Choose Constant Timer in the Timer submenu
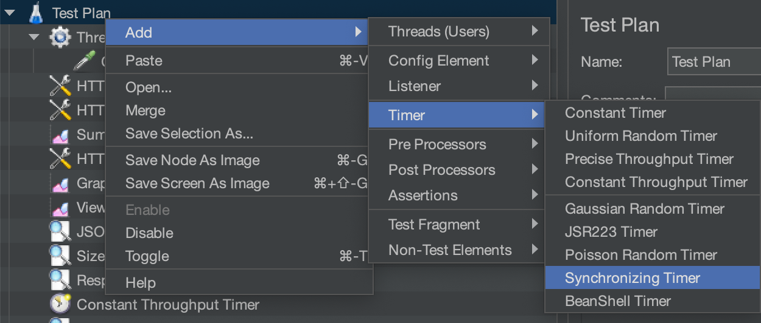This screenshot has width=761, height=323. pos(615,113)
